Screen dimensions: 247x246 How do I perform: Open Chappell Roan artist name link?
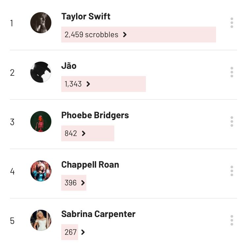tap(90, 165)
